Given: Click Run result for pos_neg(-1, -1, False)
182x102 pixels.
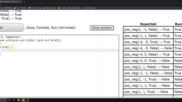Looking at the screenshot, I should click(178, 73).
